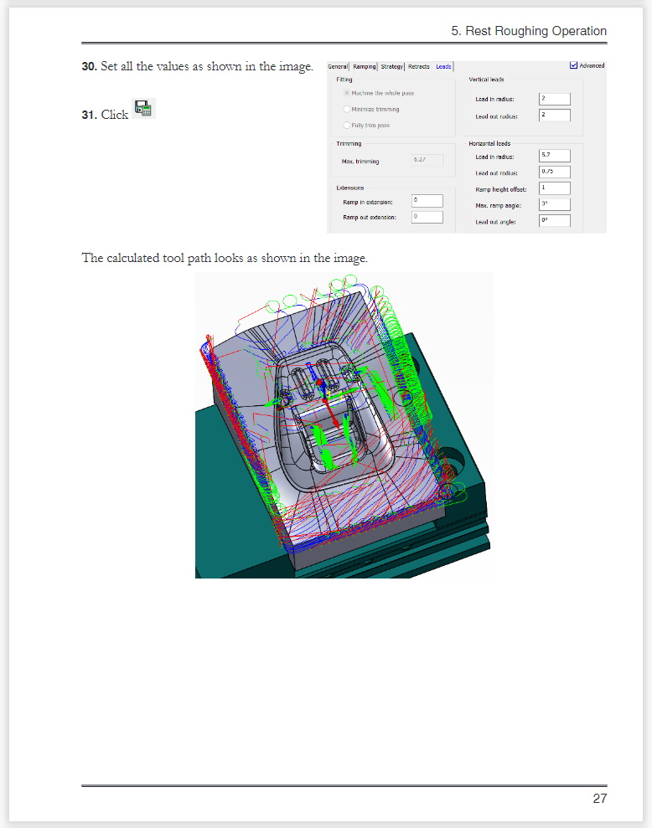The width and height of the screenshot is (652, 828).
Task: Click the Max. ramp angle field
Action: [x=554, y=204]
